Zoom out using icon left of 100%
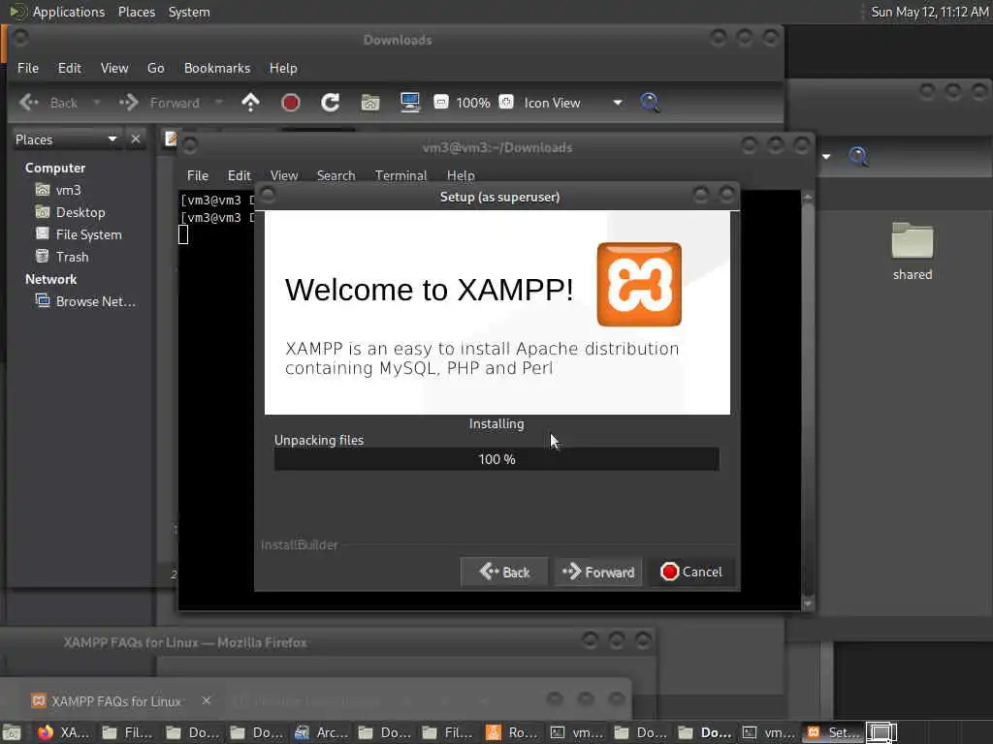 (441, 102)
